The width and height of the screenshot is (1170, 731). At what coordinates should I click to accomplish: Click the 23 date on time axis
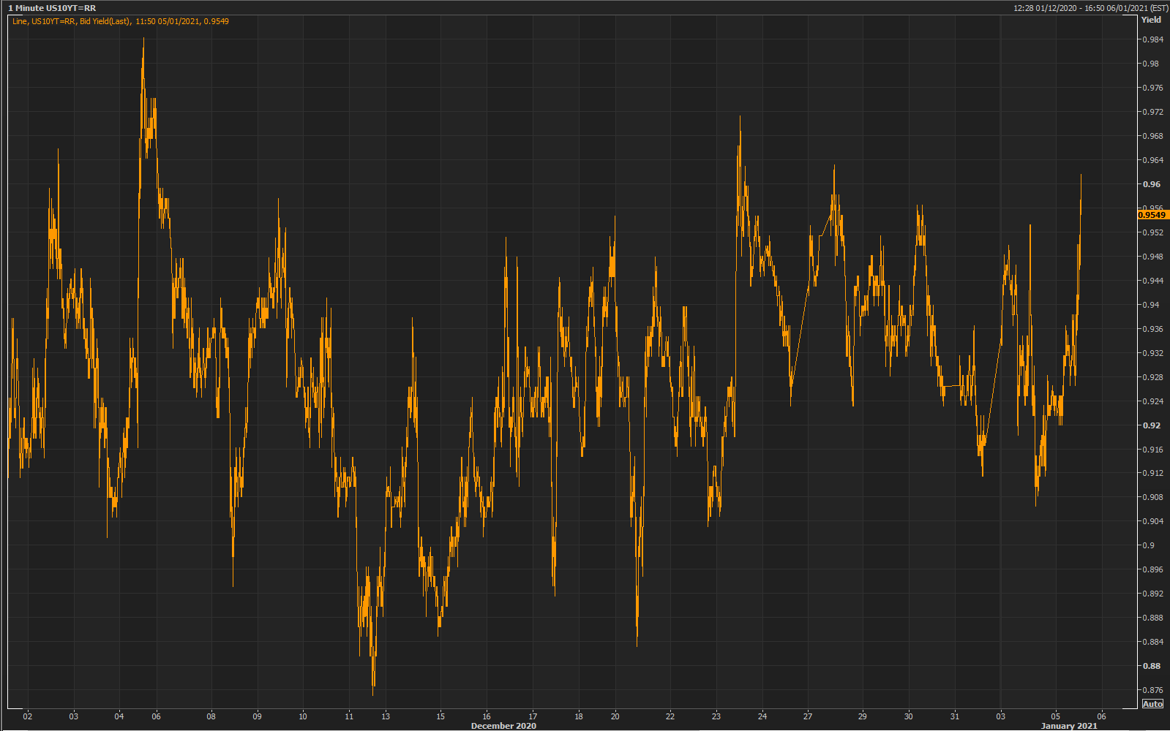[716, 716]
